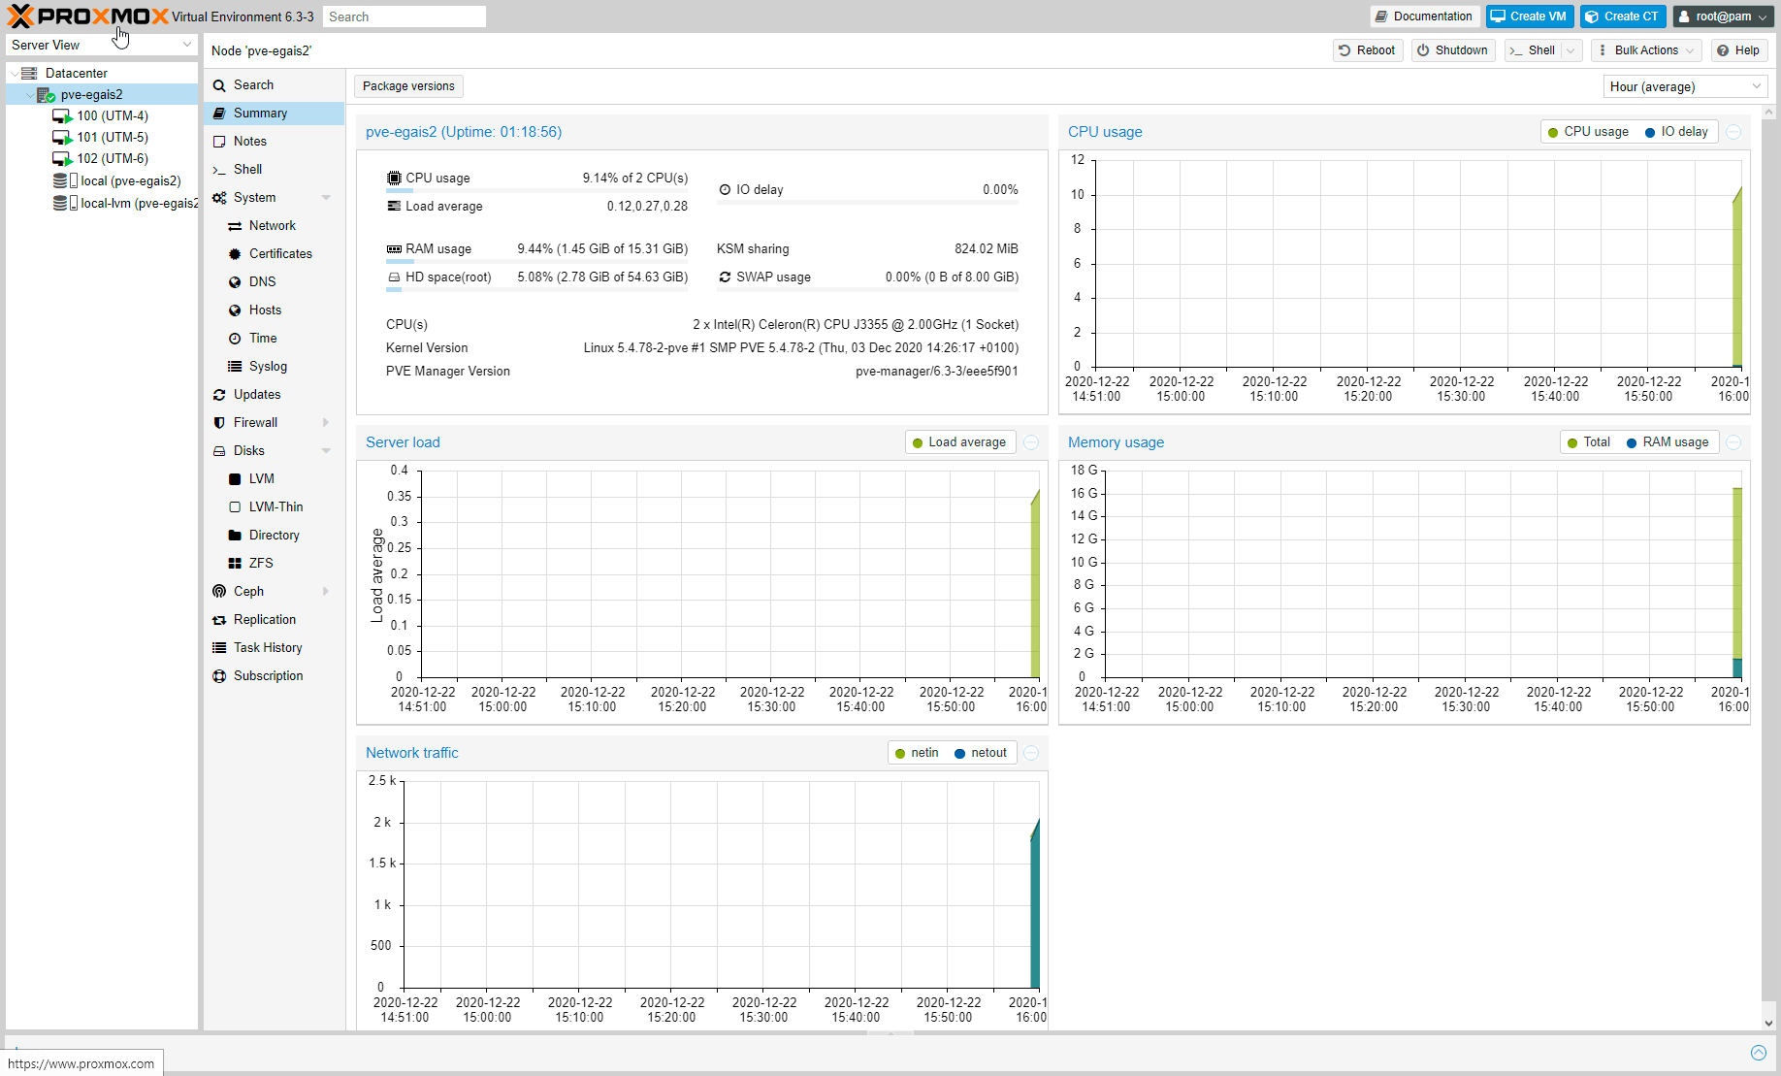Image resolution: width=1781 pixels, height=1076 pixels.
Task: Click the netin green legend color dot
Action: pyautogui.click(x=900, y=754)
